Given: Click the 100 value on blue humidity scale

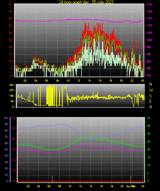Looking at the screenshot, I should [x=5, y=118].
